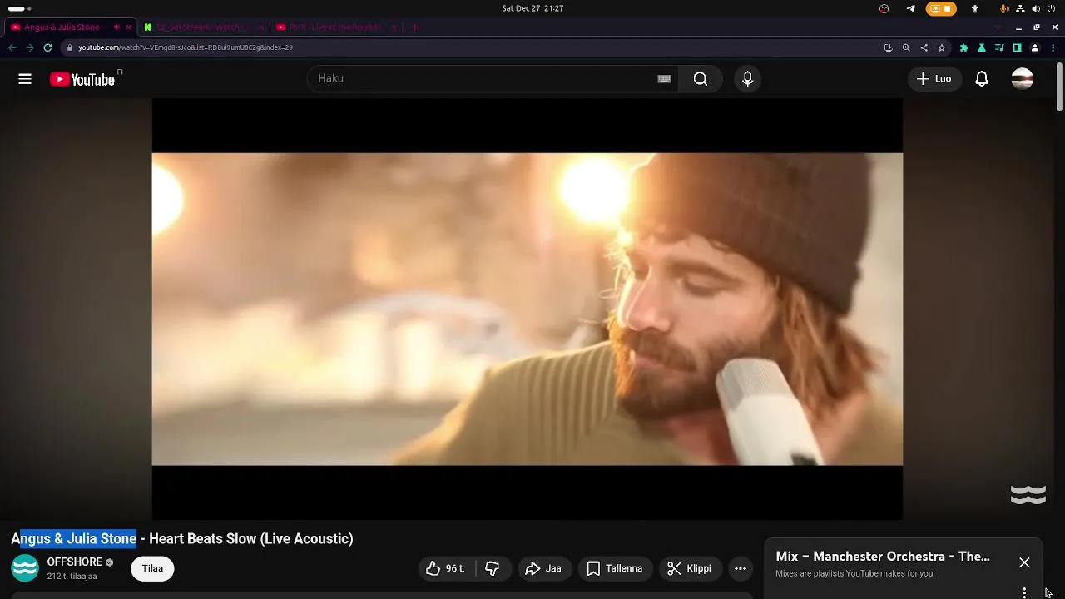
Task: Go back in browser history
Action: [x=12, y=47]
